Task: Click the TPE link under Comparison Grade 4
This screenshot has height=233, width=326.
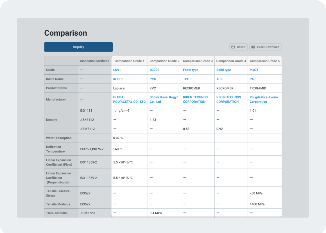Action: tap(219, 79)
